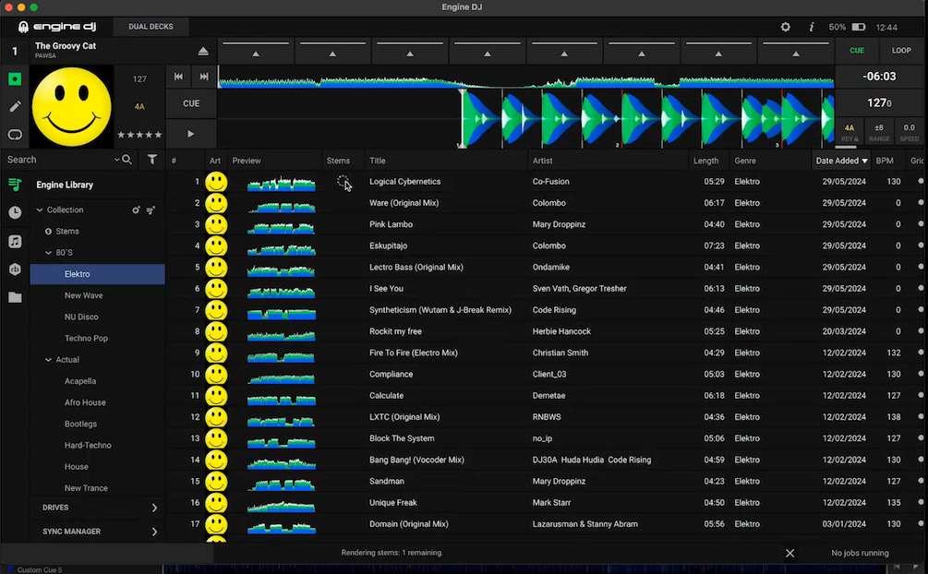Click the pencil edit icon beside artwork
Viewport: 928px width, 574px height.
coord(15,106)
